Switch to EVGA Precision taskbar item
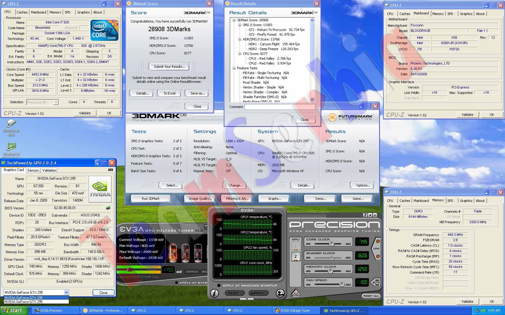 (x=55, y=310)
